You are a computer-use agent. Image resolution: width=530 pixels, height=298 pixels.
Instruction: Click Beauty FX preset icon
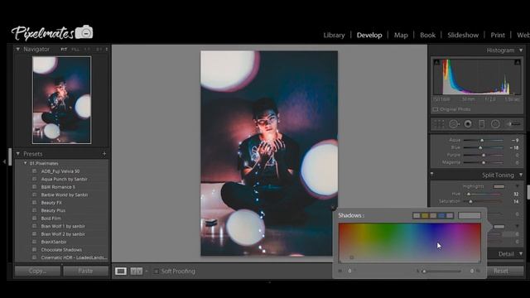point(34,203)
